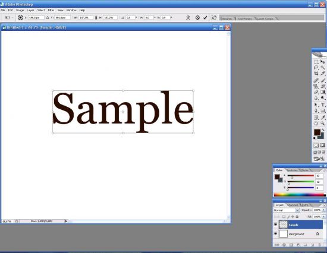Click the foreground color swatch in toolbox

tap(317, 132)
